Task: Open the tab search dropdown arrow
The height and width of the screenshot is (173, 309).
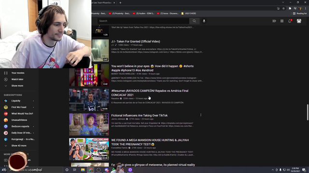Action: (x=283, y=2)
